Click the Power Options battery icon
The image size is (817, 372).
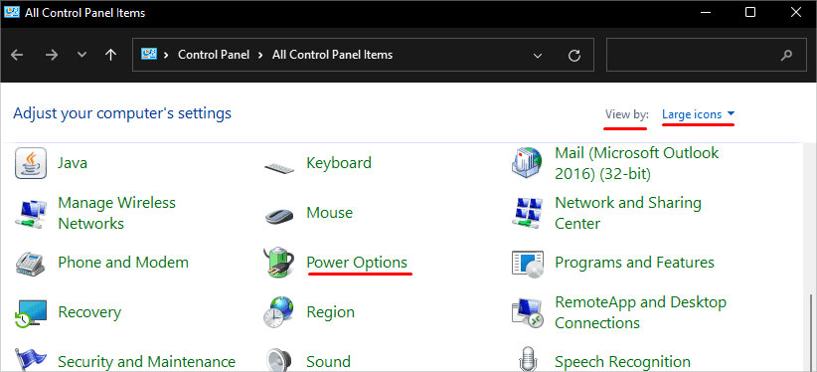pyautogui.click(x=279, y=263)
